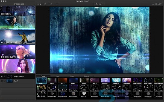
Task: Switch to the Filters tab
Action: pyautogui.click(x=72, y=76)
